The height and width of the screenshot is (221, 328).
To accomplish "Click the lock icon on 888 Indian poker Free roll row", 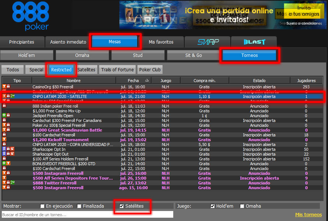I will tap(4, 106).
